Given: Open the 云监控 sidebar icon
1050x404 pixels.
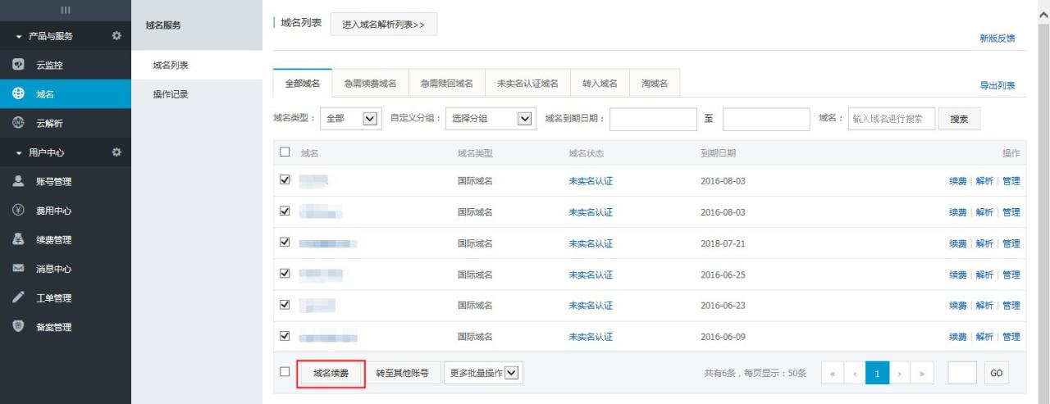Looking at the screenshot, I should (18, 65).
